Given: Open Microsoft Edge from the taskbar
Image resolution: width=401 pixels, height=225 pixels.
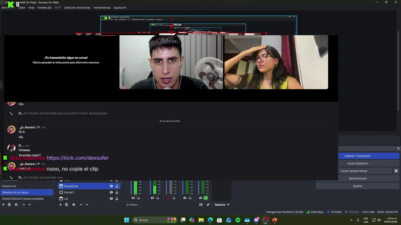Looking at the screenshot, I should 210,220.
